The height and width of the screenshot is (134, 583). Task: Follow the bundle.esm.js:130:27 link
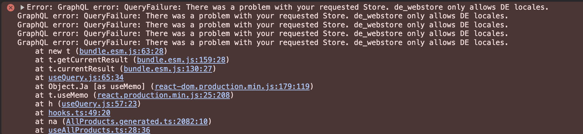pyautogui.click(x=168, y=69)
